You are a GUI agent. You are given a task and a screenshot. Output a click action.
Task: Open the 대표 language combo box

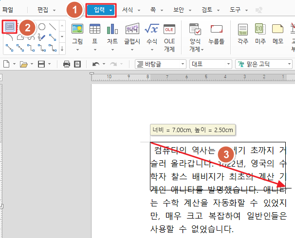coord(210,64)
